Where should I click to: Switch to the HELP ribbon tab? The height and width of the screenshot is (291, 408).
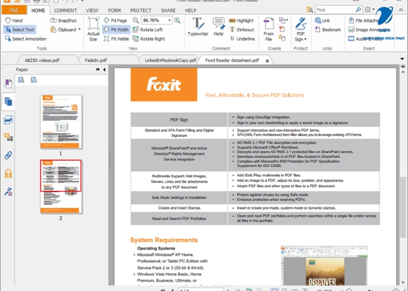191,10
